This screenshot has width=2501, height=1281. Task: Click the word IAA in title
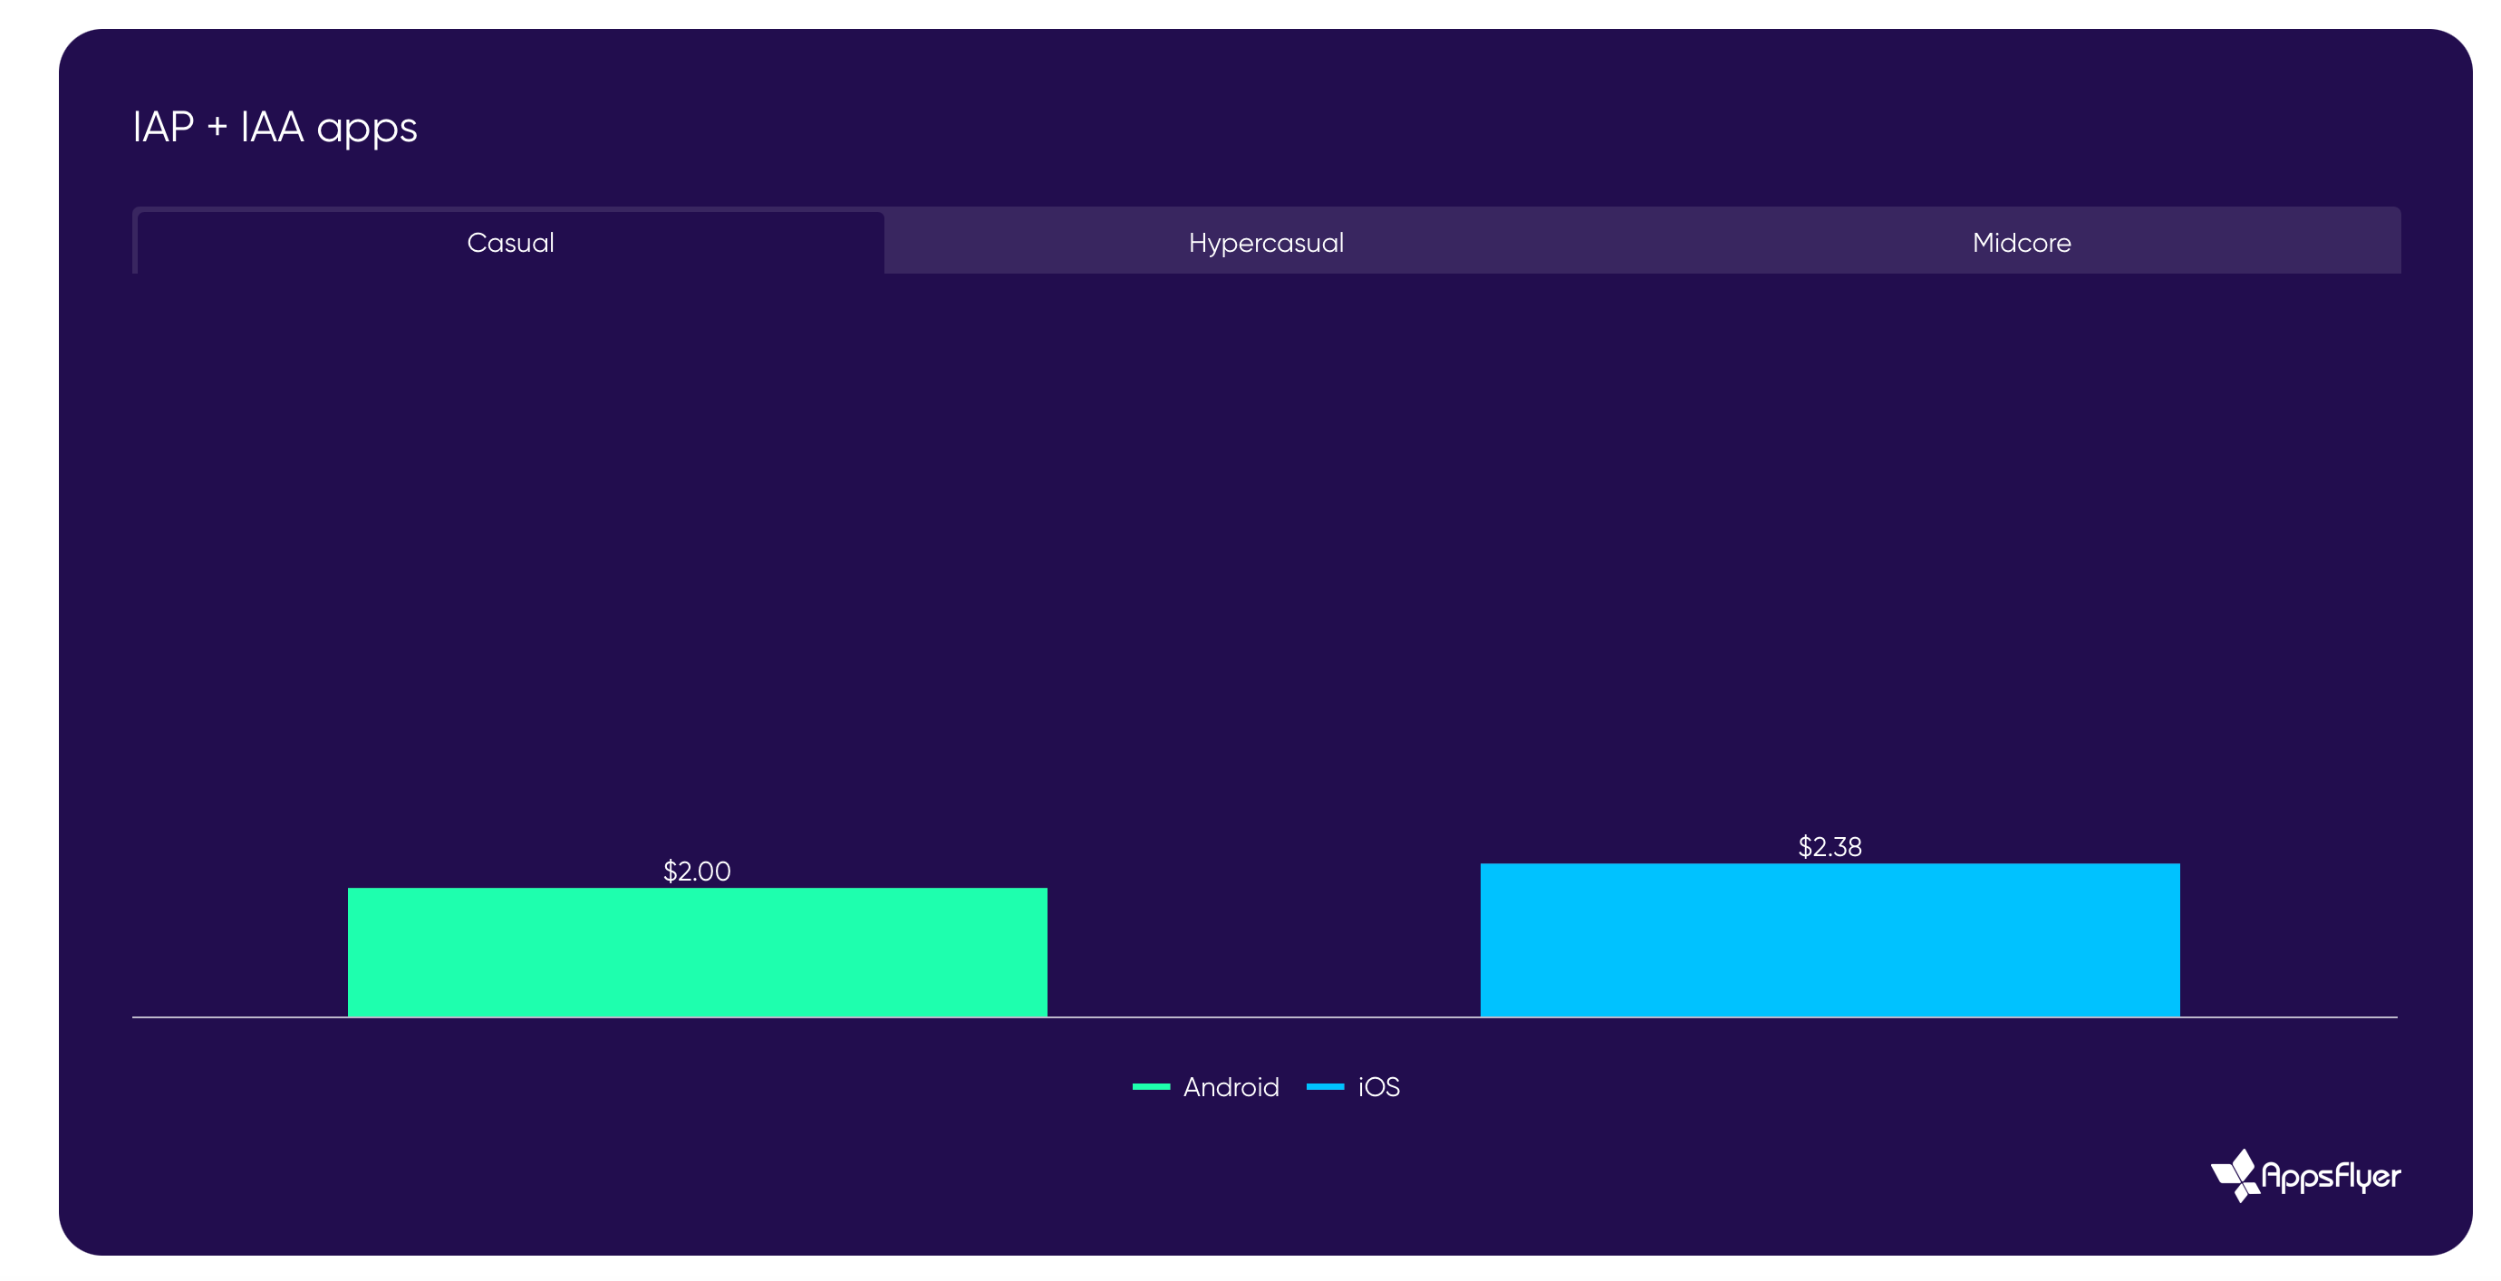coord(272,127)
